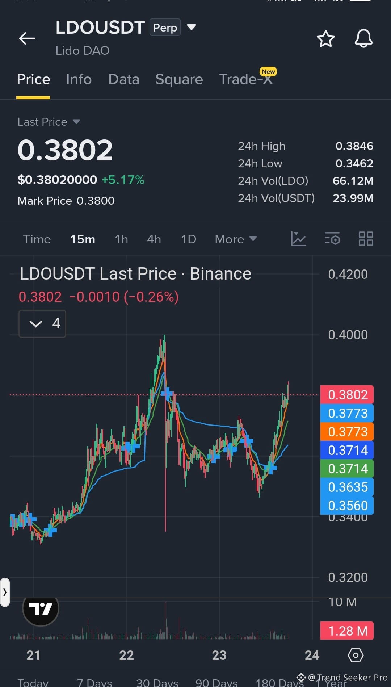Select the 7 Days range
The height and width of the screenshot is (687, 391).
(94, 682)
